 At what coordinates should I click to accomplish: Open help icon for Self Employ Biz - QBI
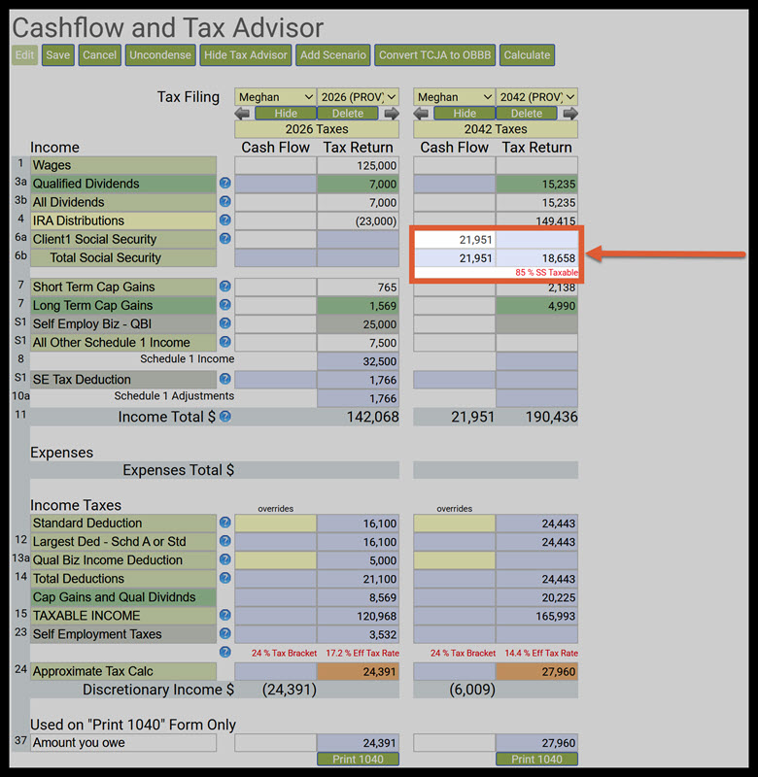click(225, 323)
